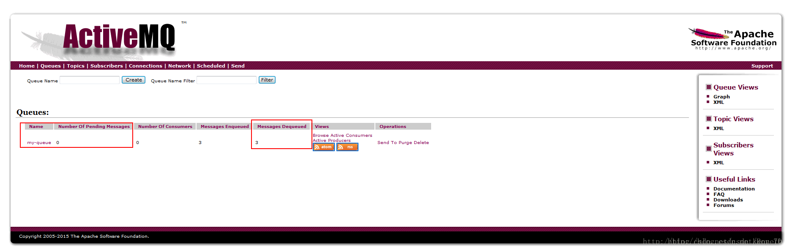Viewport: 787px width, 250px height.
Task: Sort by Messages Dequeued column header
Action: tap(282, 127)
